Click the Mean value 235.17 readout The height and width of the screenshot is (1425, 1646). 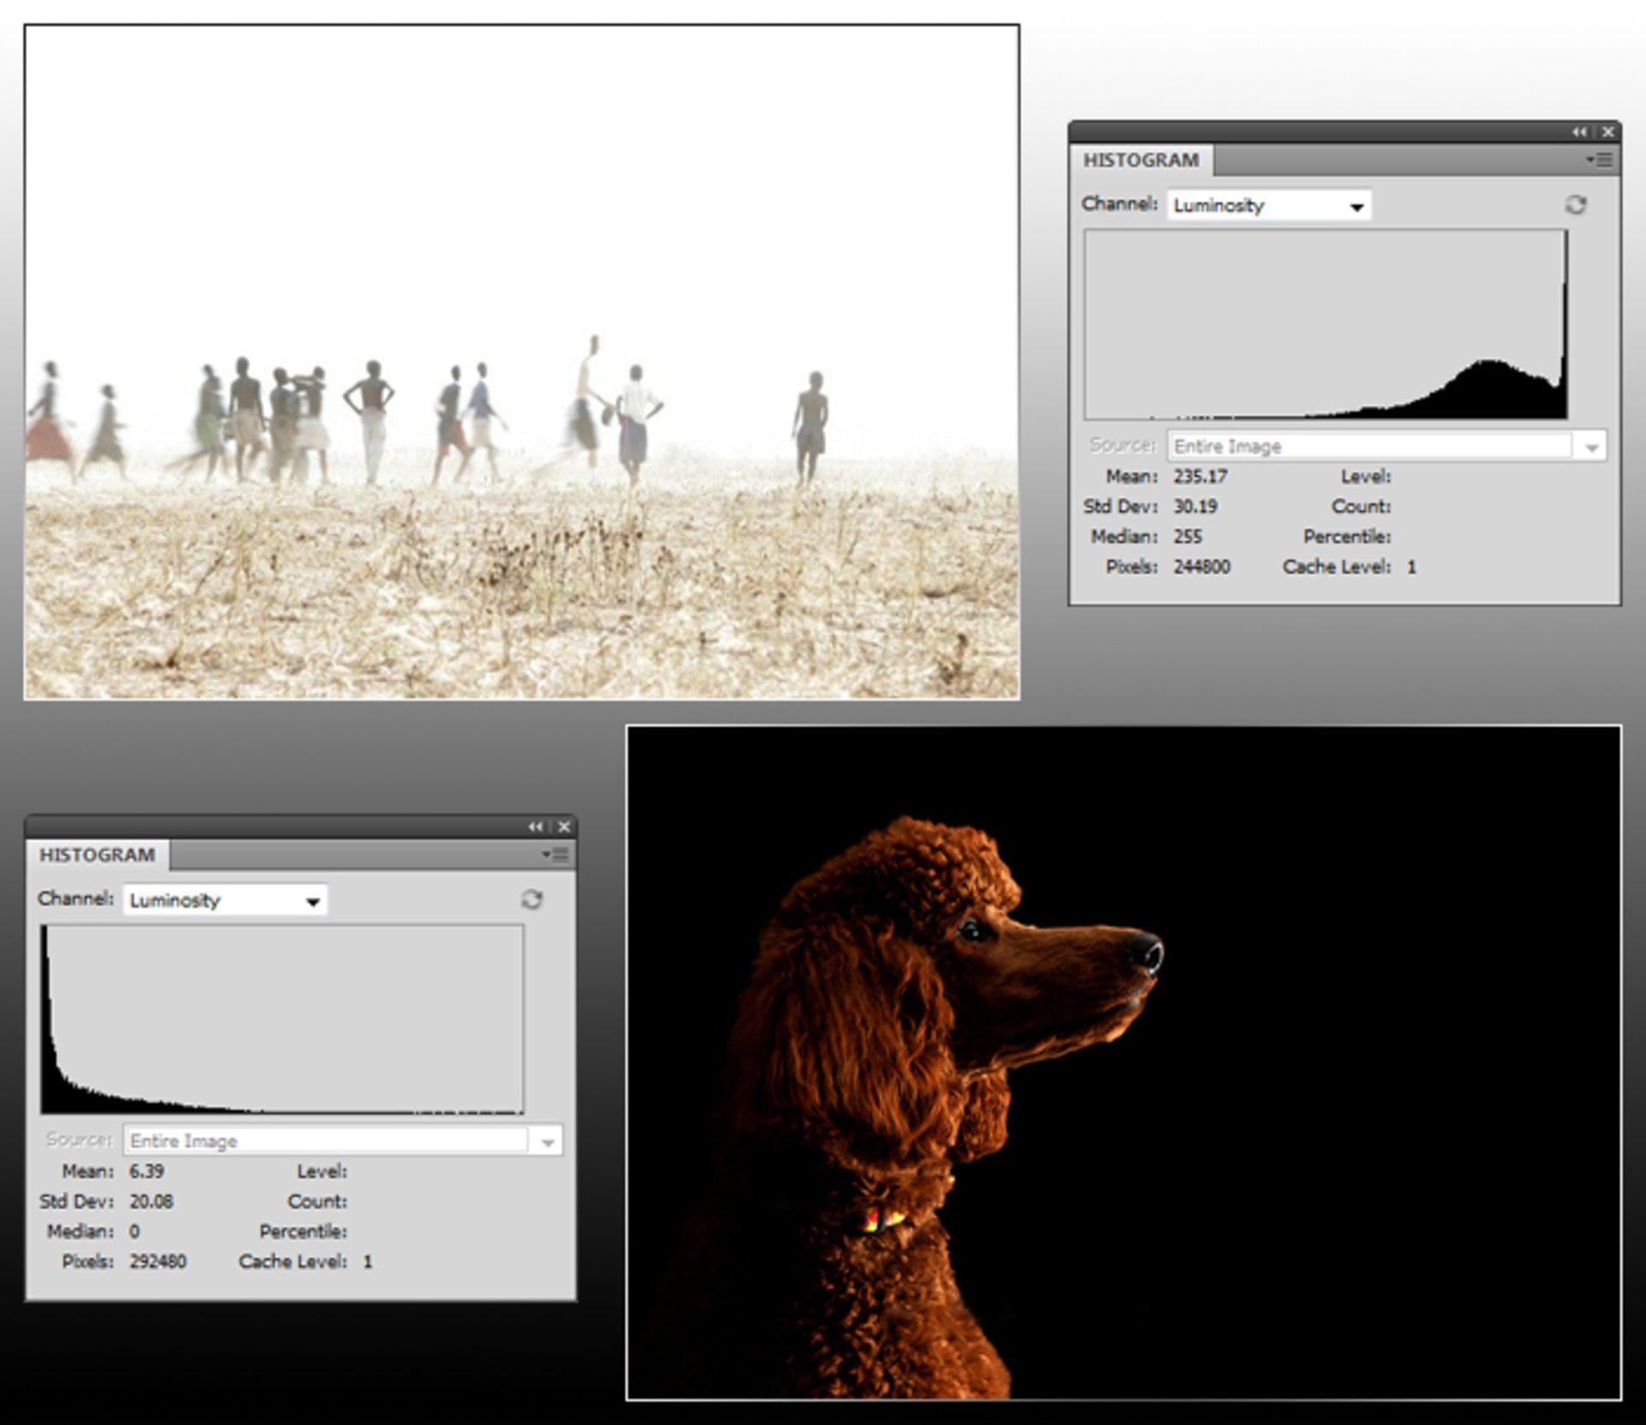coord(1200,477)
